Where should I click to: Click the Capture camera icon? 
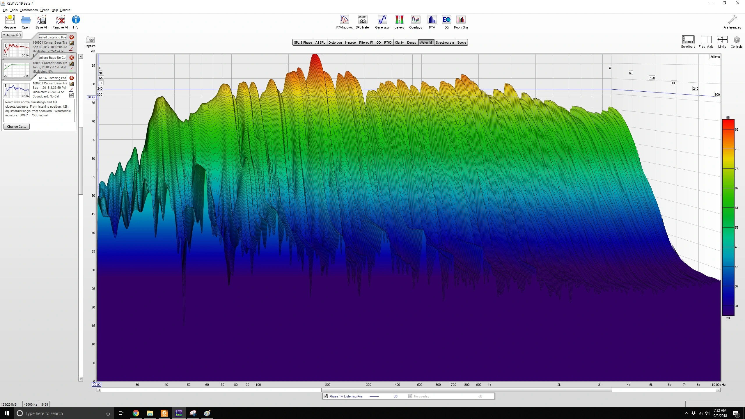point(90,40)
